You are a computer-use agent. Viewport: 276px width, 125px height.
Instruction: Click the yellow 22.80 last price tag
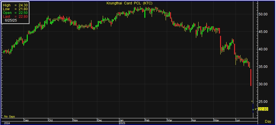point(263,109)
